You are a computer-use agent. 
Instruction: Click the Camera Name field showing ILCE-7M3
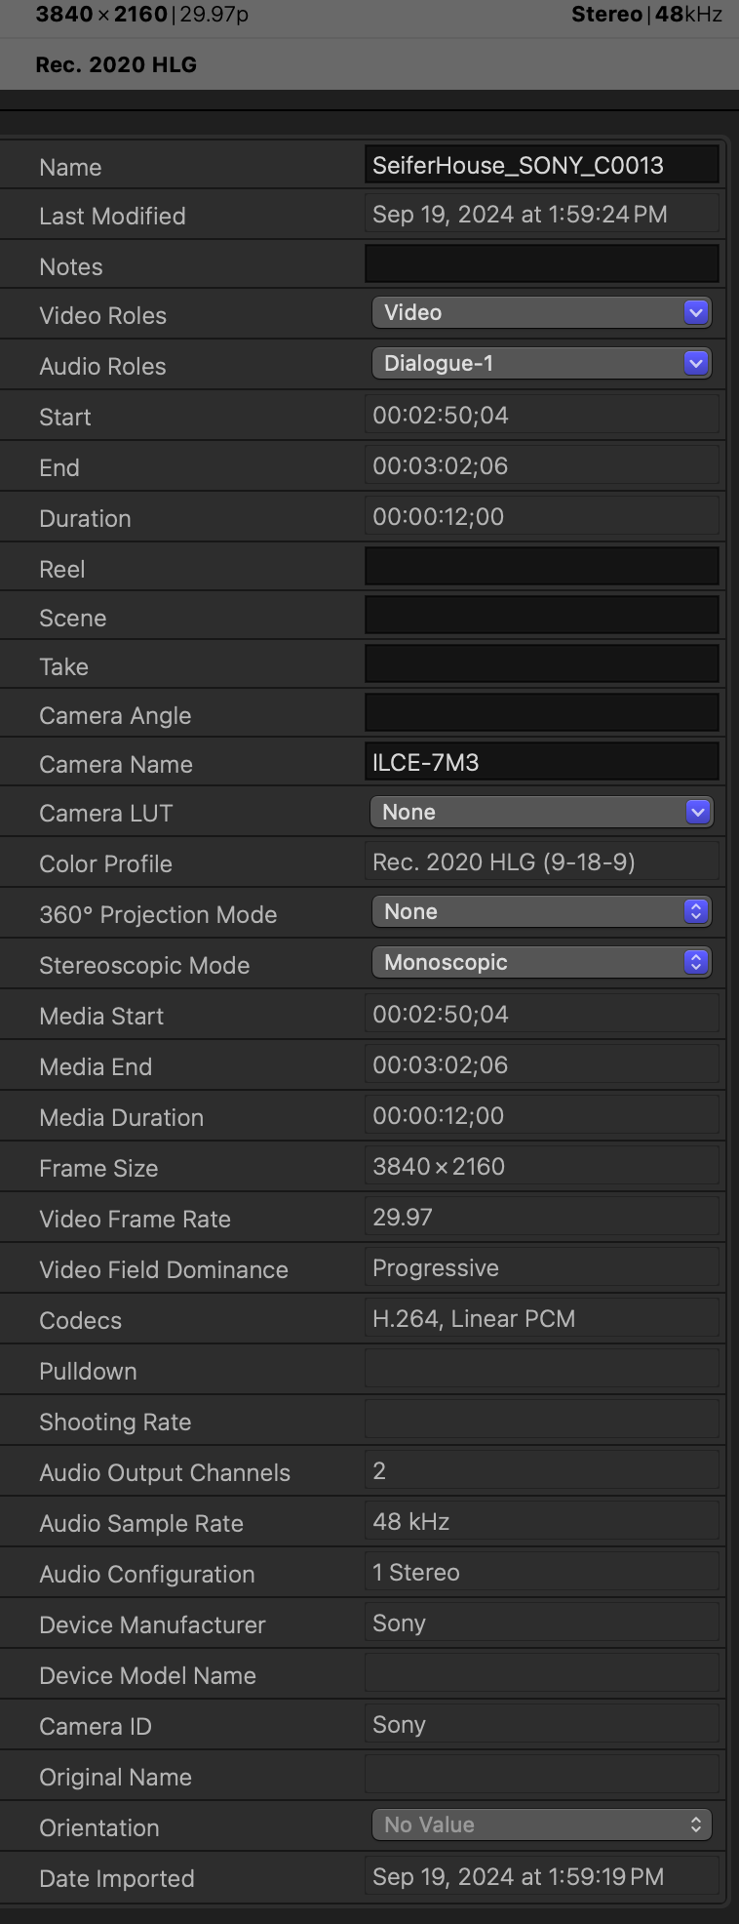(x=541, y=762)
